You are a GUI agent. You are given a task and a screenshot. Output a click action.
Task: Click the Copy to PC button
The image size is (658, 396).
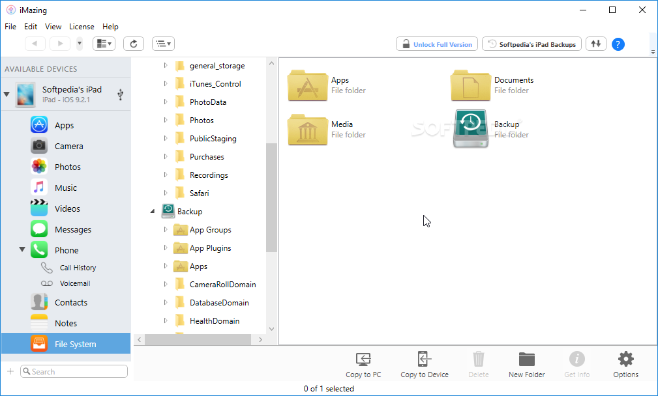pos(363,365)
